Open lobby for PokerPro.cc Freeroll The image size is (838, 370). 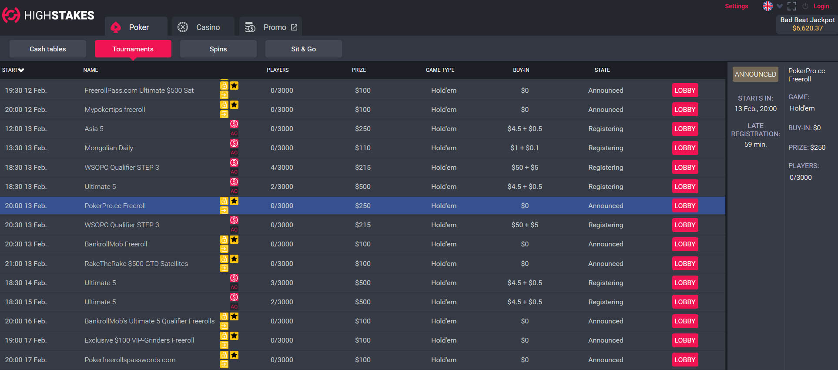685,206
